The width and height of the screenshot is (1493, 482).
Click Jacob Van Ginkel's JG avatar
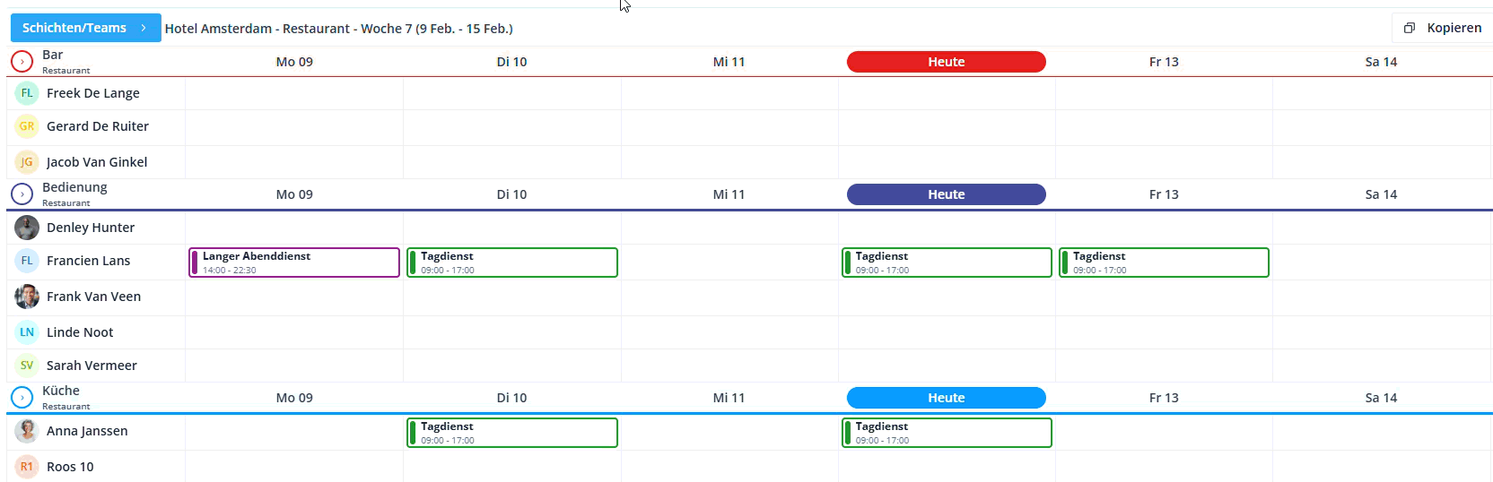[27, 162]
